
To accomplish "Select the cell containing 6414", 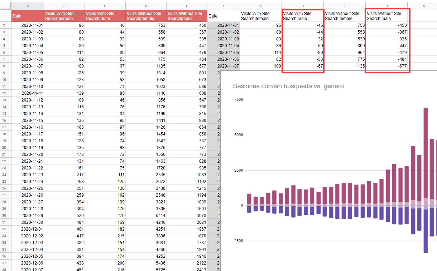I will click(x=146, y=216).
